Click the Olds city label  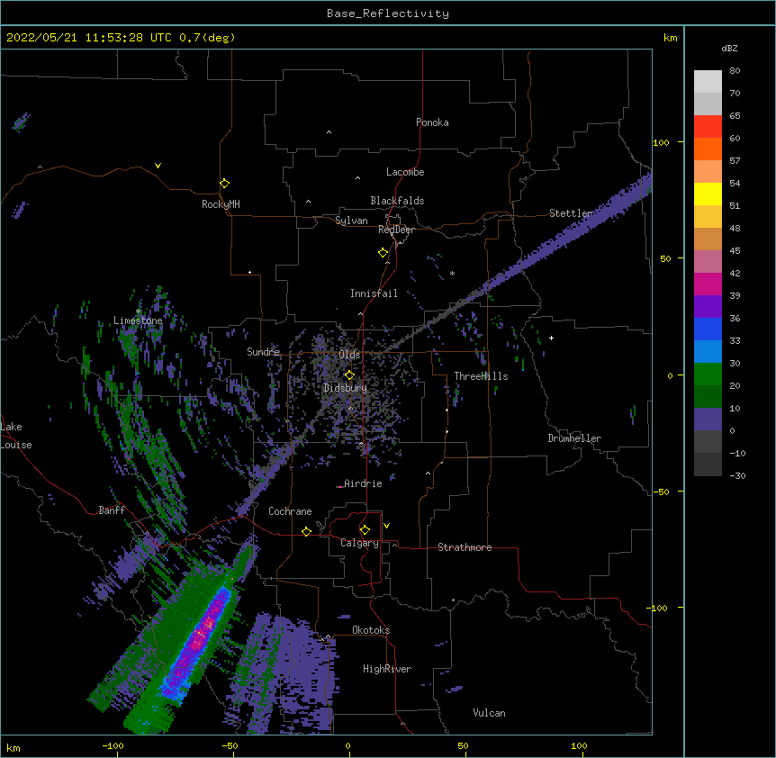(349, 355)
